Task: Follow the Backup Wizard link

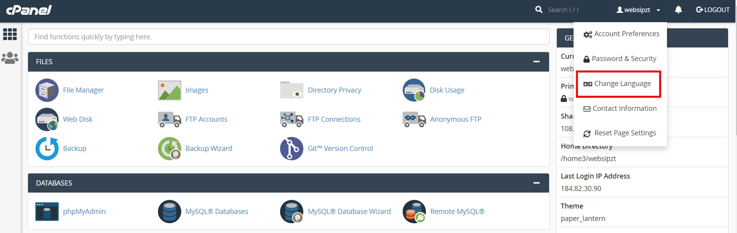Action: pos(209,149)
